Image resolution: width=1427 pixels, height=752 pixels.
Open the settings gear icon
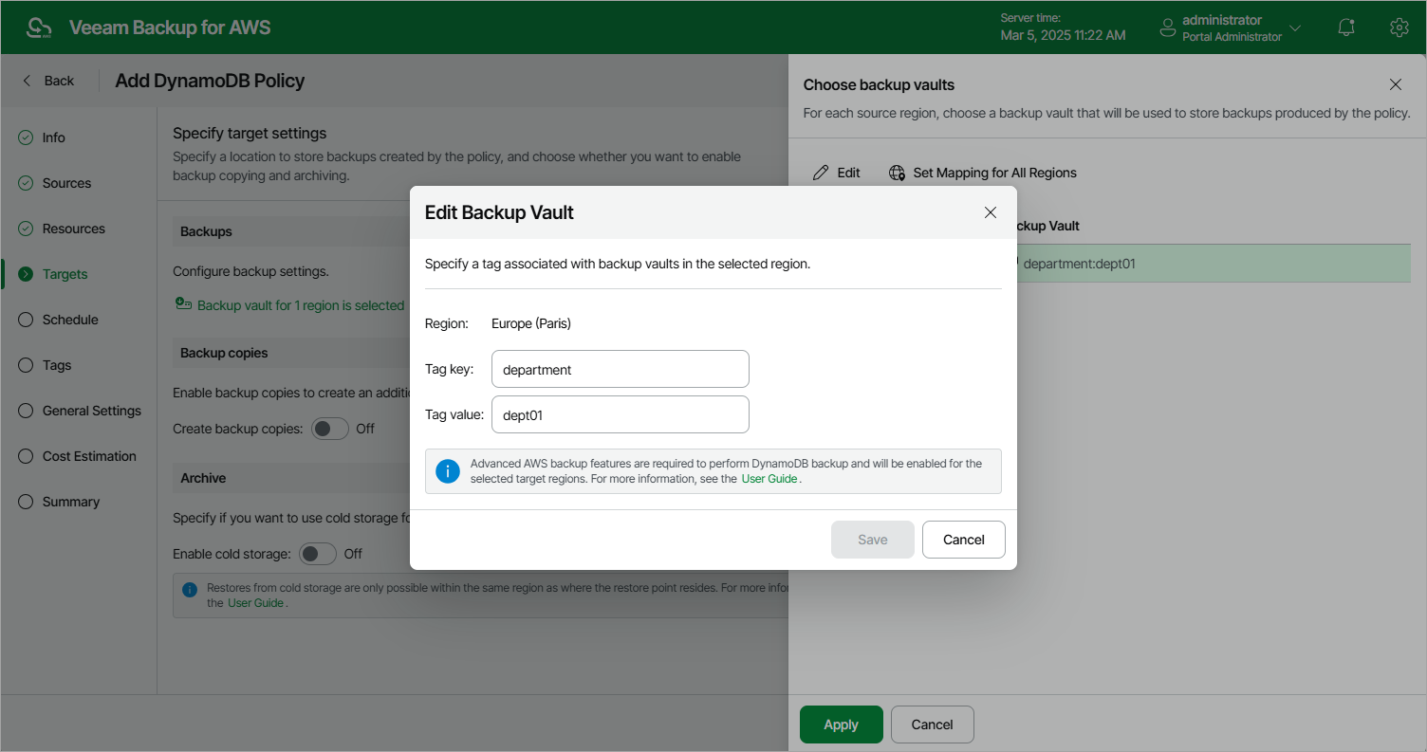1399,28
